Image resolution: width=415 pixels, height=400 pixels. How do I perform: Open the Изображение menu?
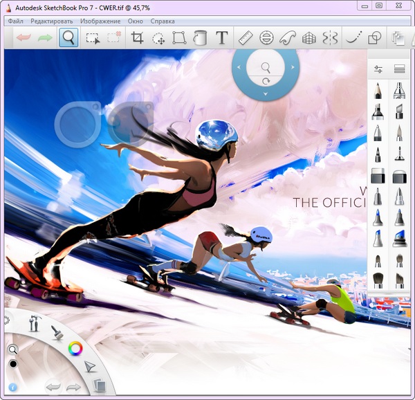[100, 21]
